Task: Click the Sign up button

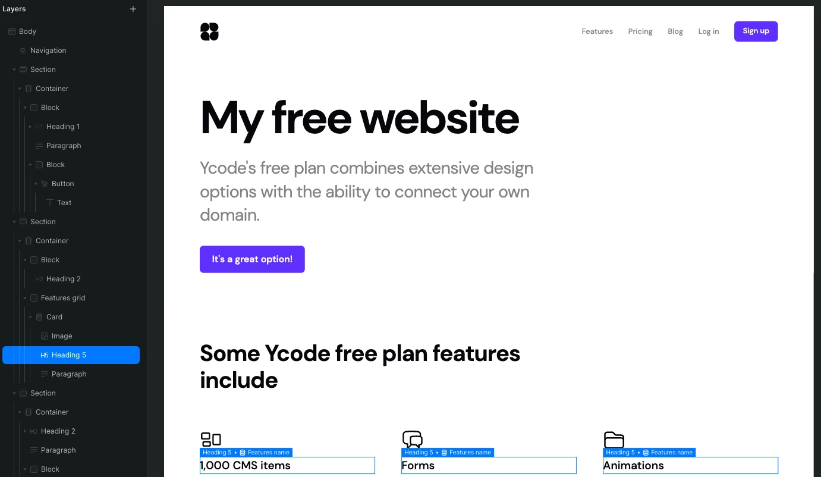Action: (756, 32)
